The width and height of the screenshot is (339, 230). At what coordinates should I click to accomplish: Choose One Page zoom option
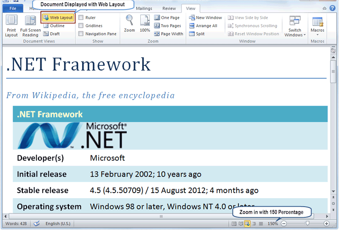click(167, 17)
